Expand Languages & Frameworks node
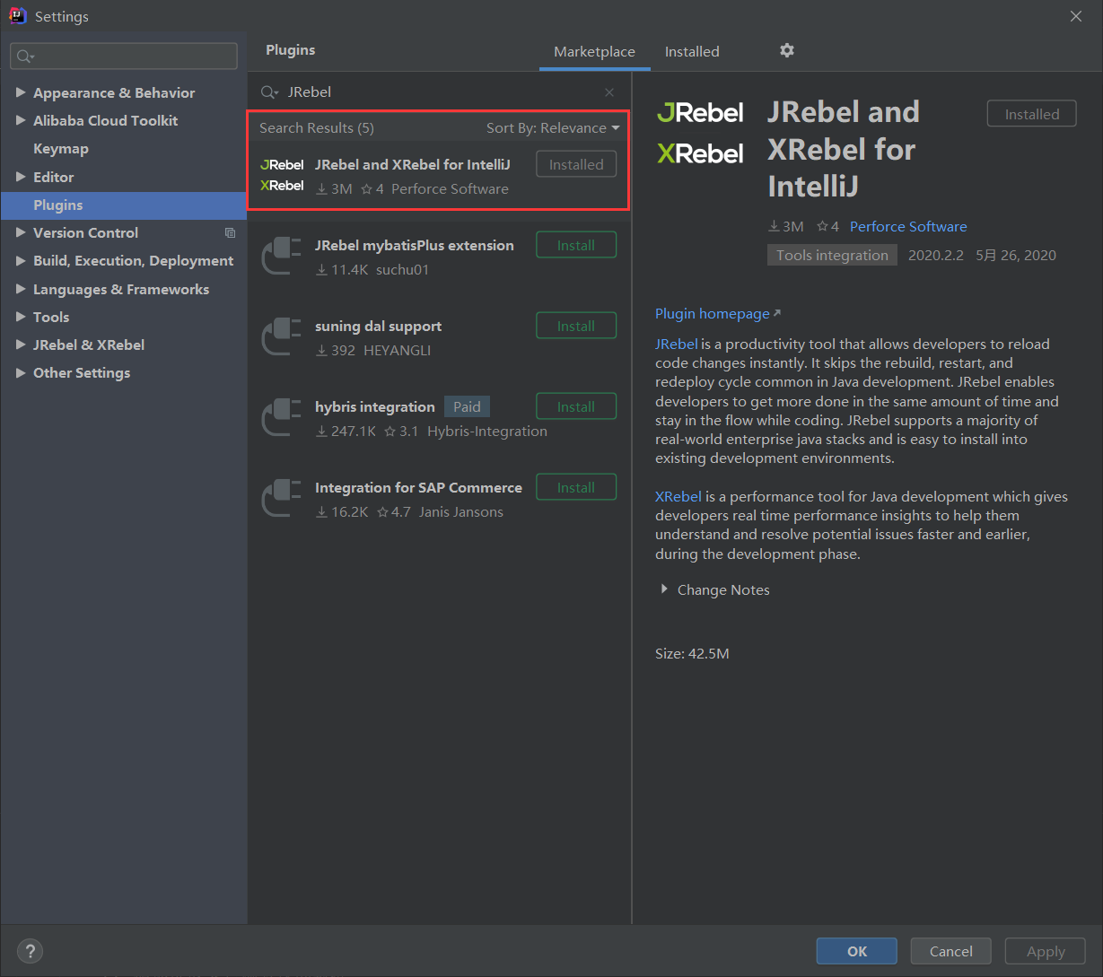Viewport: 1103px width, 977px height. (x=21, y=289)
